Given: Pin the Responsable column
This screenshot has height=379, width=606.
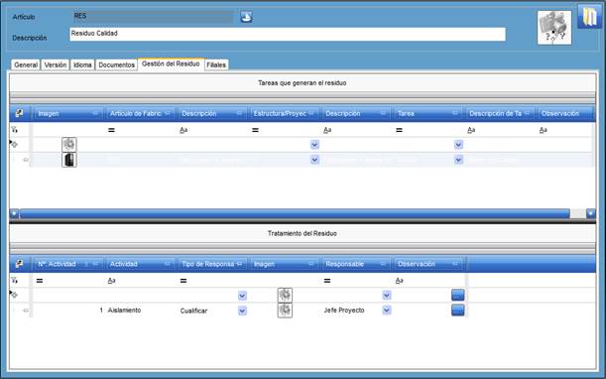Looking at the screenshot, I should click(383, 264).
